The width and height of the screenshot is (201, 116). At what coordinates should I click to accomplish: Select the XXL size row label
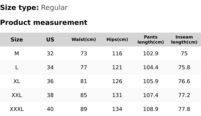point(17,95)
